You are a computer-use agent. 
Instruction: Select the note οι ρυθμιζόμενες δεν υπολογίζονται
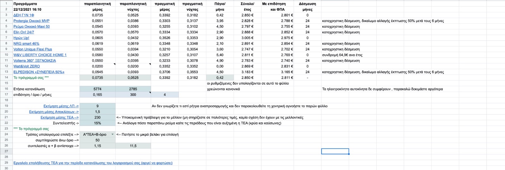coord(248,83)
